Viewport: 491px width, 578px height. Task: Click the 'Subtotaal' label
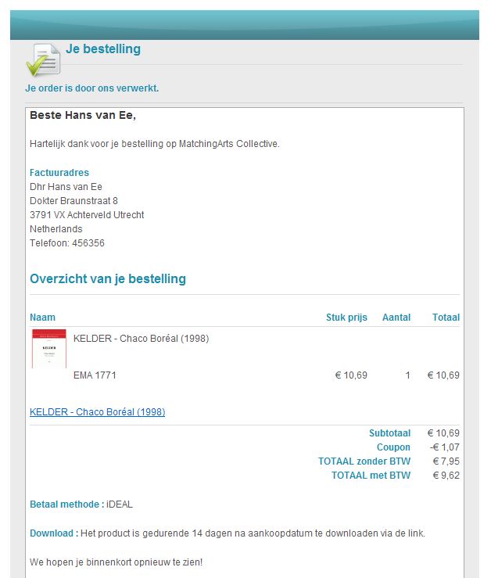click(389, 433)
